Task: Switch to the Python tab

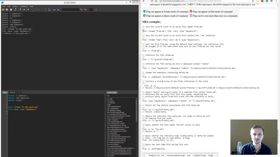Action: (x=13, y=92)
